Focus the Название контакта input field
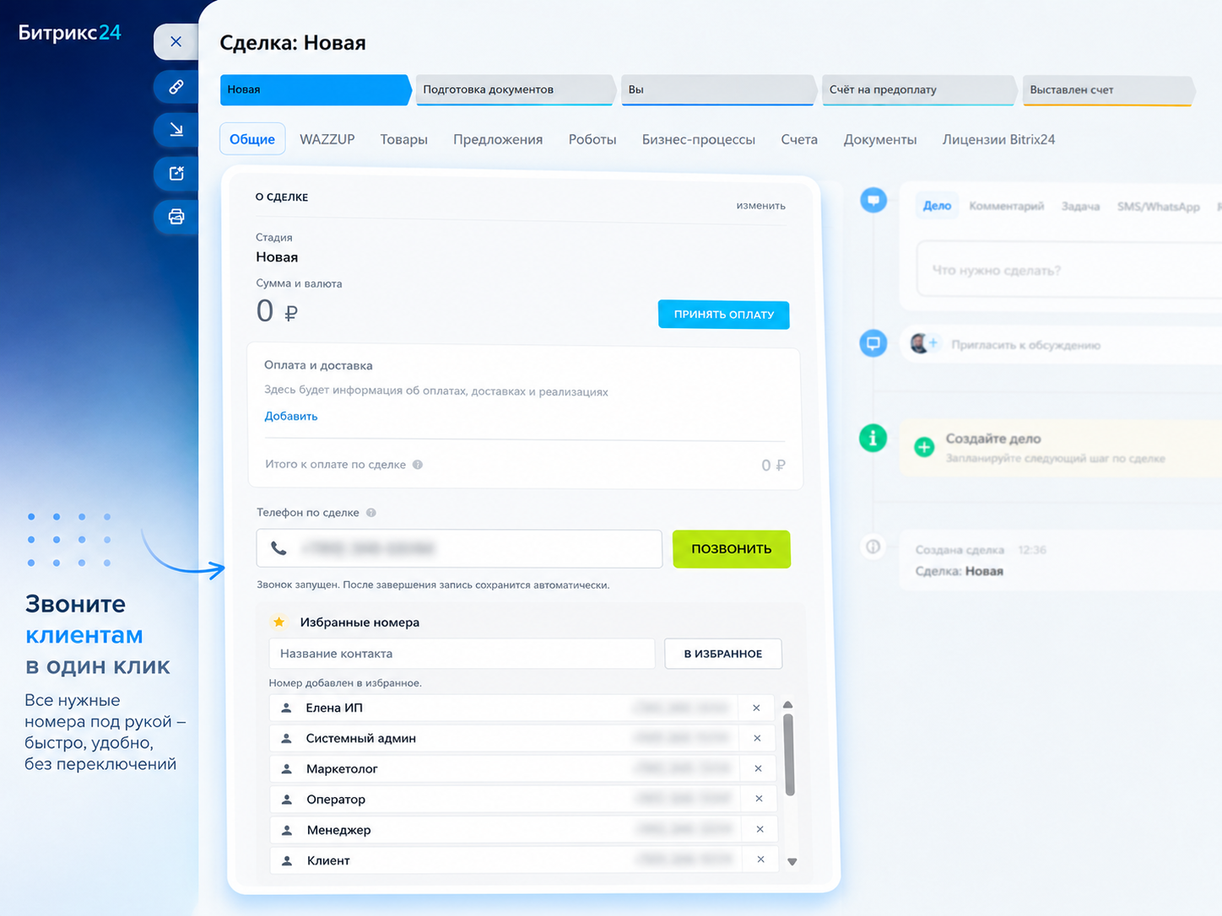Viewport: 1222px width, 916px height. (462, 654)
